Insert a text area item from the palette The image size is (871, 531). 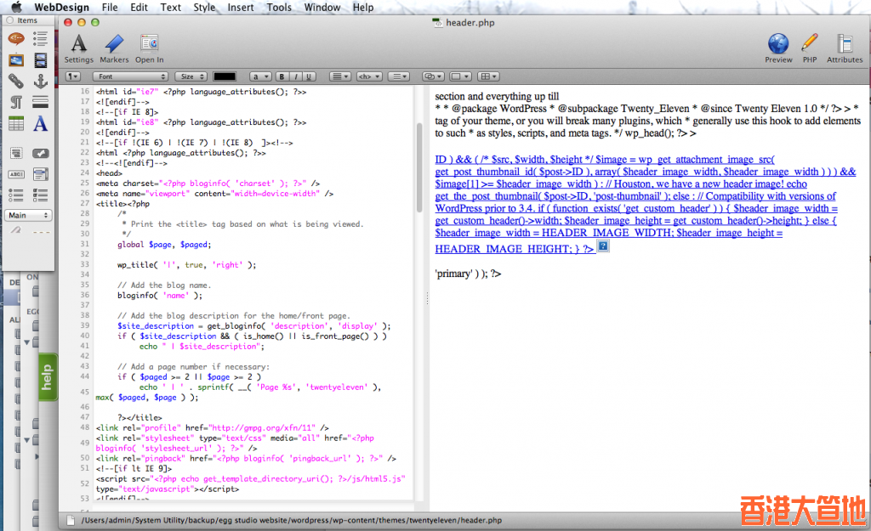(40, 174)
